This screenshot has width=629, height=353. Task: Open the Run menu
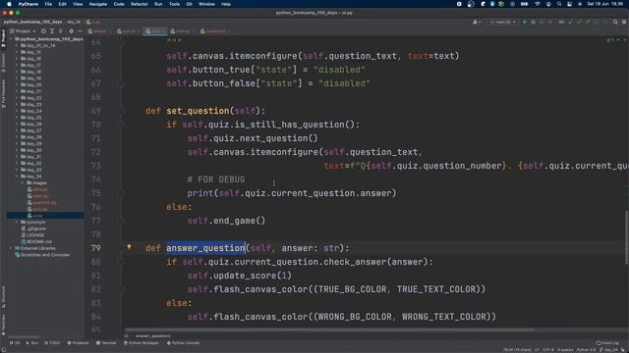[x=158, y=4]
